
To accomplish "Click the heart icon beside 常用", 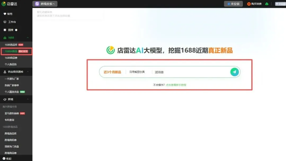I will (5, 14).
